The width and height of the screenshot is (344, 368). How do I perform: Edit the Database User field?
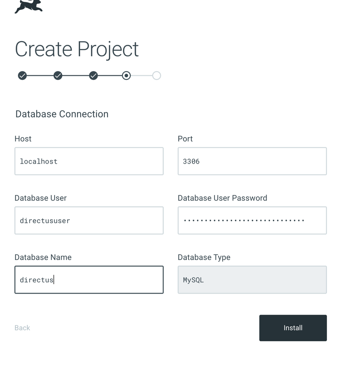point(89,221)
